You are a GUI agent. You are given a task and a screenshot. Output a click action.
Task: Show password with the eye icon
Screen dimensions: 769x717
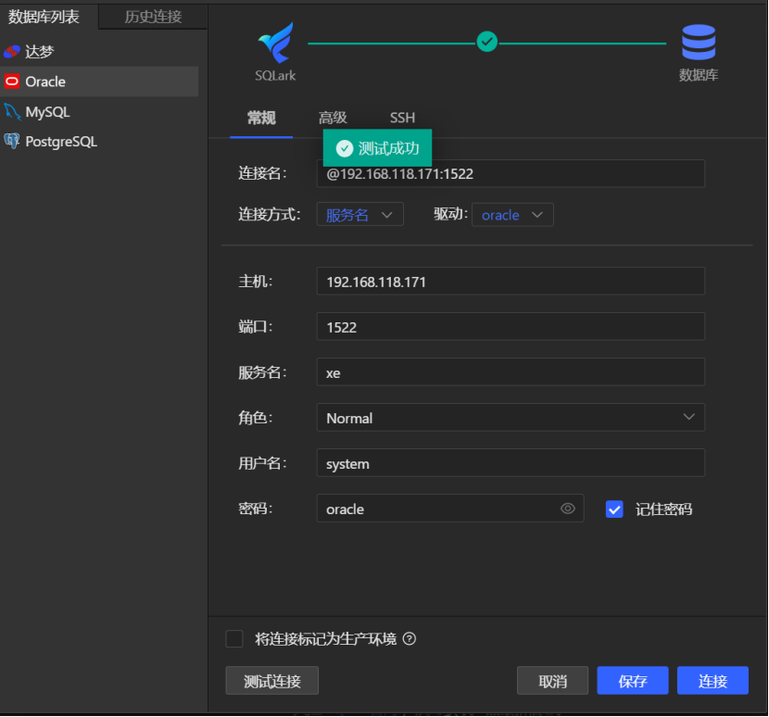click(567, 509)
